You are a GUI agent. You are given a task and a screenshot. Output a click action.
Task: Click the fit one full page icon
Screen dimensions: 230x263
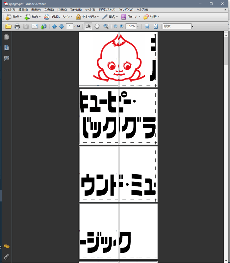click(x=156, y=26)
